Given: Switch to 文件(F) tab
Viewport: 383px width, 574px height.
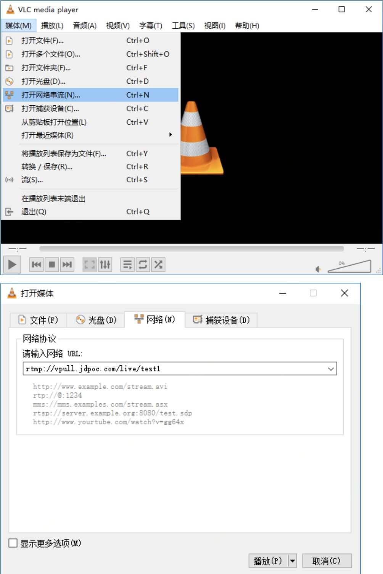Looking at the screenshot, I should [38, 320].
